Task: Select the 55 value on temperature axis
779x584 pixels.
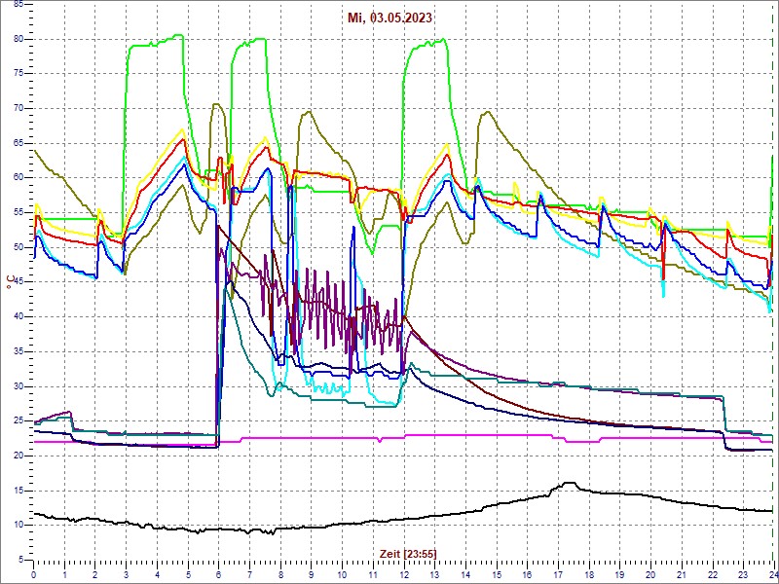Action: pos(18,212)
